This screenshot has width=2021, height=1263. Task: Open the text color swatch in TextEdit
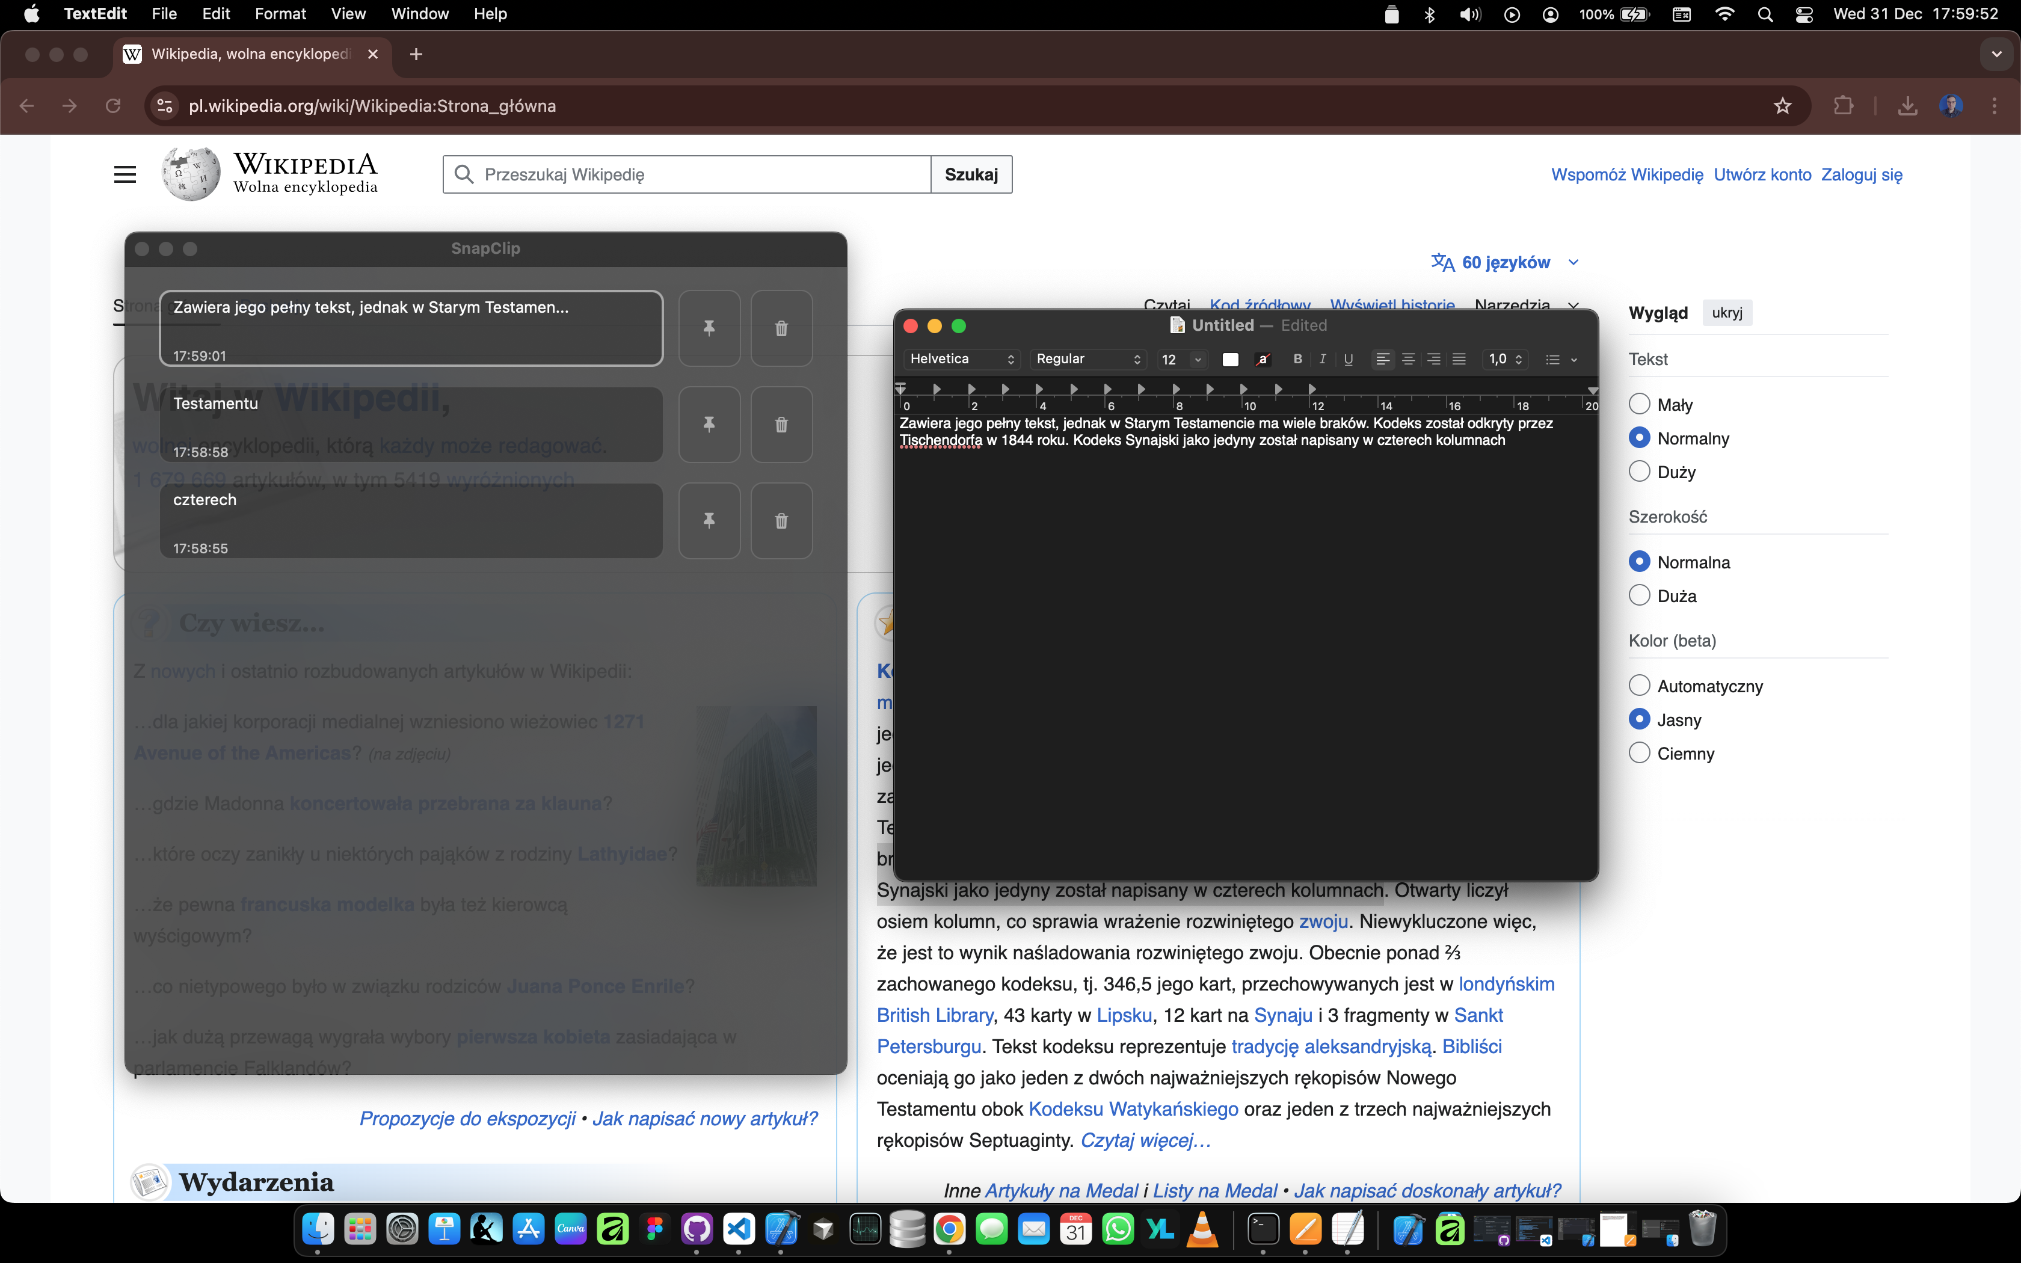[x=1229, y=359]
